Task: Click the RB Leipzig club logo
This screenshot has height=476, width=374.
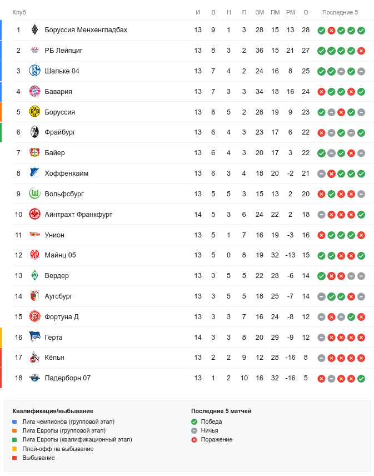Action: [34, 51]
